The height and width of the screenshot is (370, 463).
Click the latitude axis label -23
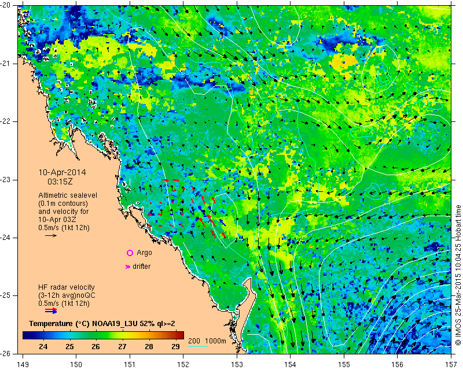click(x=6, y=180)
